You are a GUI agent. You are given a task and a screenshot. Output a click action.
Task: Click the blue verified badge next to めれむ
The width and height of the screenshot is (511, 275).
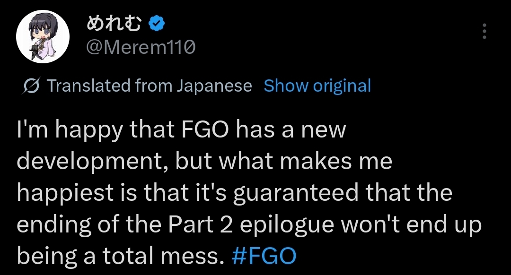157,24
